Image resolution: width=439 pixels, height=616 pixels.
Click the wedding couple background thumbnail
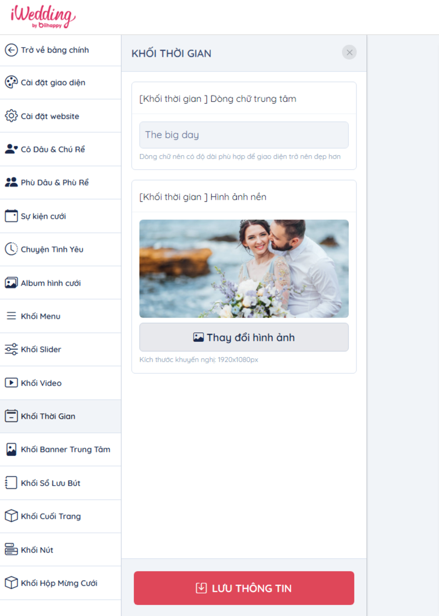[243, 269]
